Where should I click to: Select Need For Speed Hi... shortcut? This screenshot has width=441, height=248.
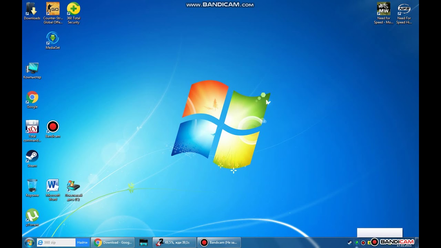tap(404, 13)
